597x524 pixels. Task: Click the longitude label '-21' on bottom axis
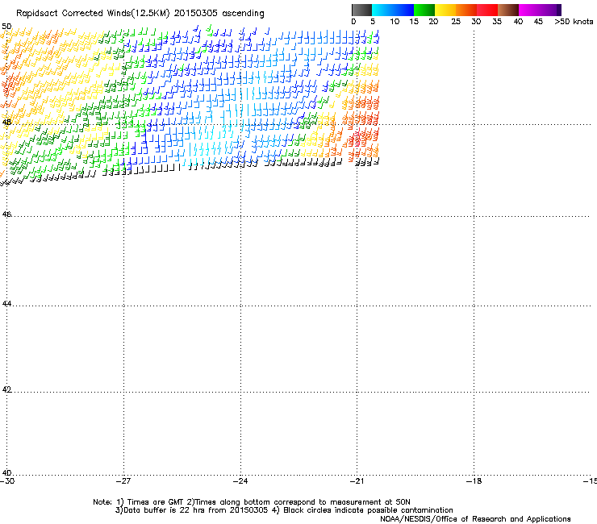pos(357,481)
